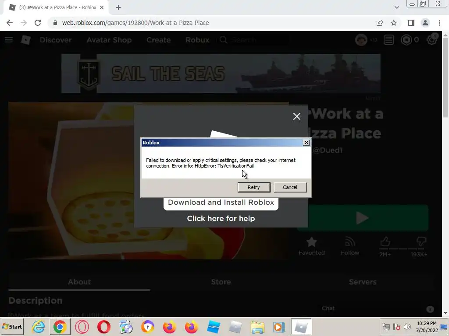This screenshot has height=336, width=449.
Task: Open the purple keyhole browser in taskbar
Action: tap(148, 326)
